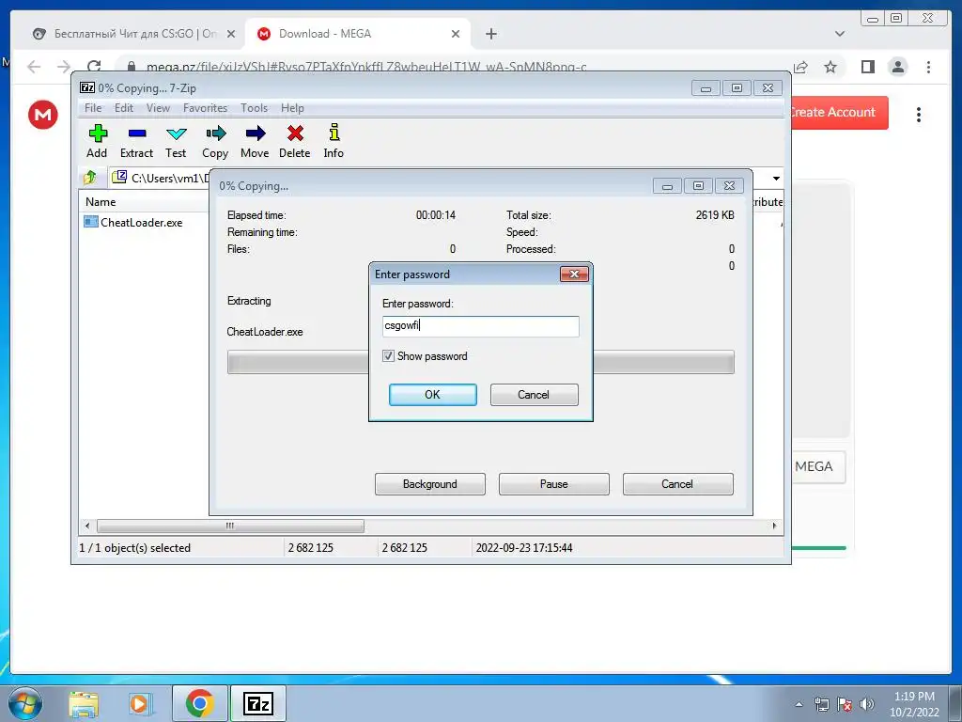This screenshot has height=722, width=962.
Task: Click Chrome's forward arrow
Action: pyautogui.click(x=64, y=67)
